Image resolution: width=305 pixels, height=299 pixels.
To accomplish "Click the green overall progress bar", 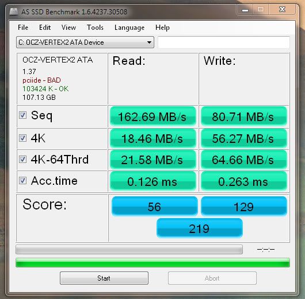I will point(152,263).
